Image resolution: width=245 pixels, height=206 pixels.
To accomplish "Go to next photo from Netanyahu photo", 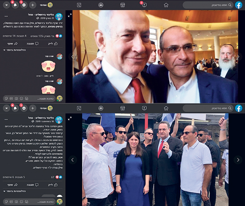I will pyautogui.click(x=238, y=56).
